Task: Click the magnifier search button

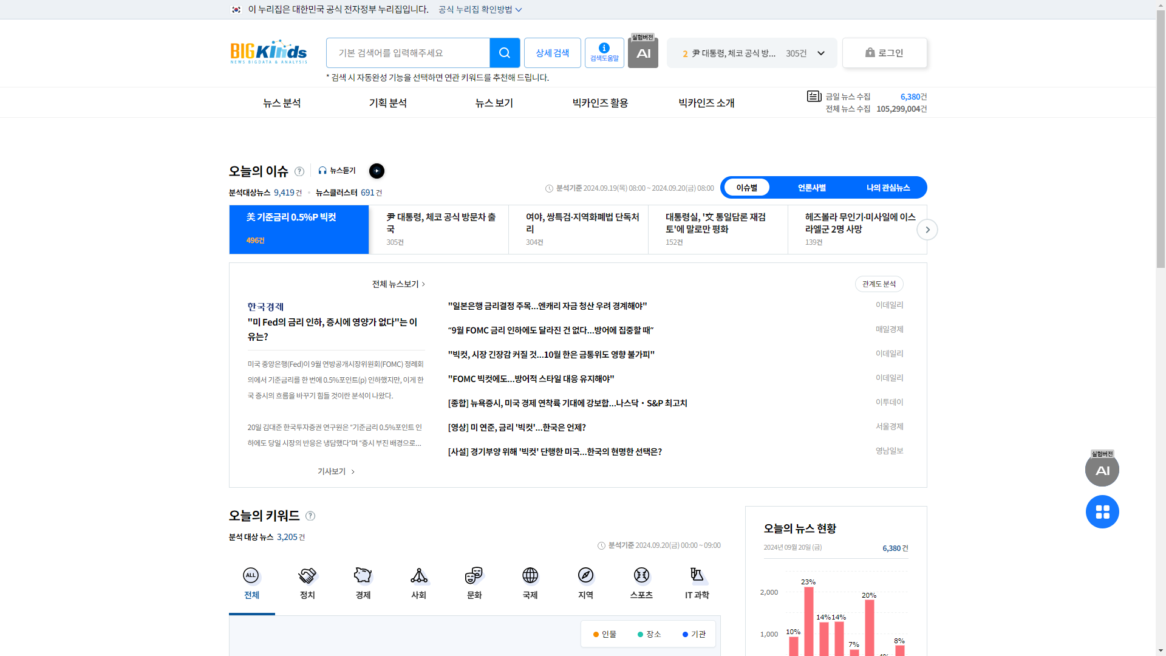Action: 504,53
